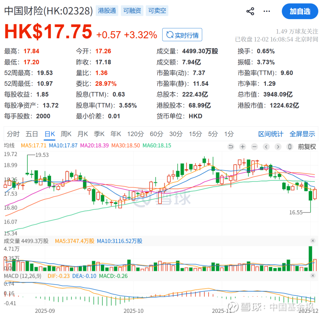Select the 季K chart tab
The image size is (323, 317).
click(99, 134)
